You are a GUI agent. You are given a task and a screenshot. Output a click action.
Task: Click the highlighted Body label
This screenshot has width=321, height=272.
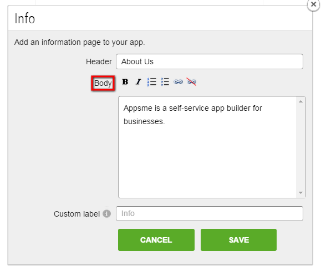[103, 83]
